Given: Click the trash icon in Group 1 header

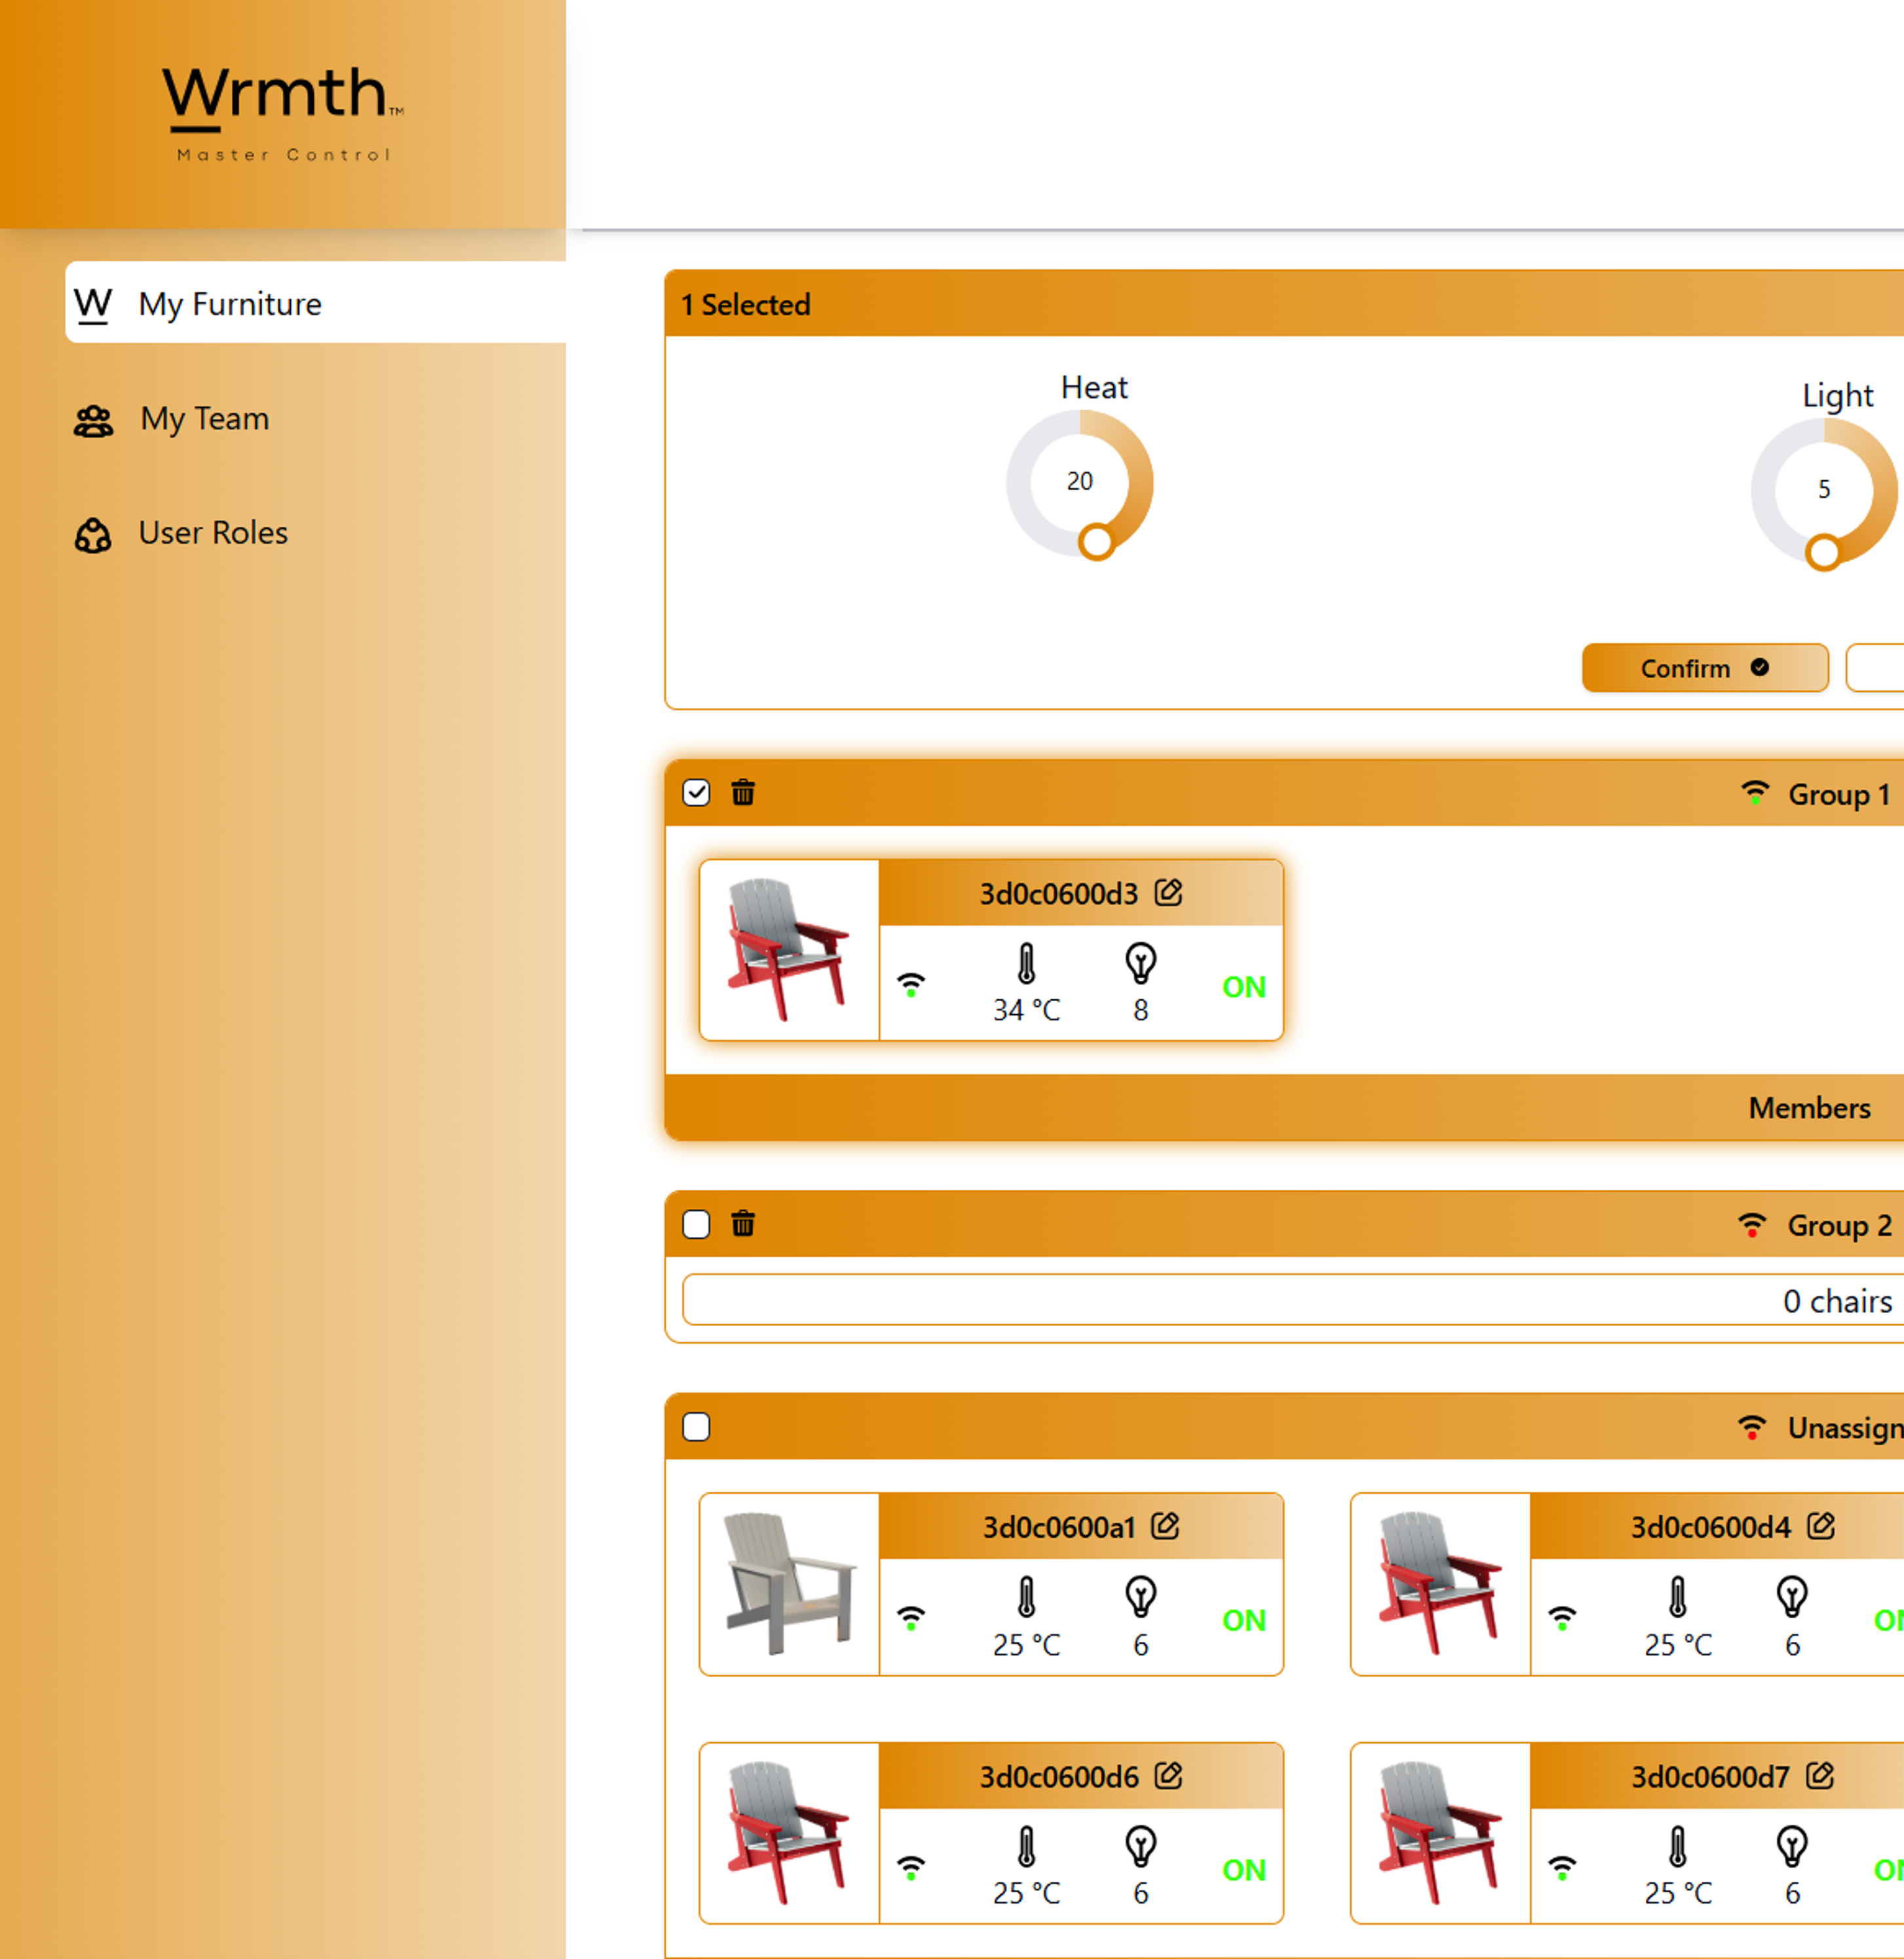Looking at the screenshot, I should [742, 792].
